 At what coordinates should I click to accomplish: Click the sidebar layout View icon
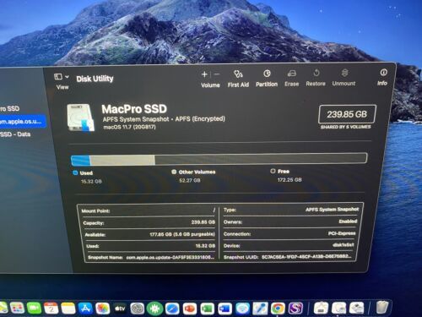[58, 77]
